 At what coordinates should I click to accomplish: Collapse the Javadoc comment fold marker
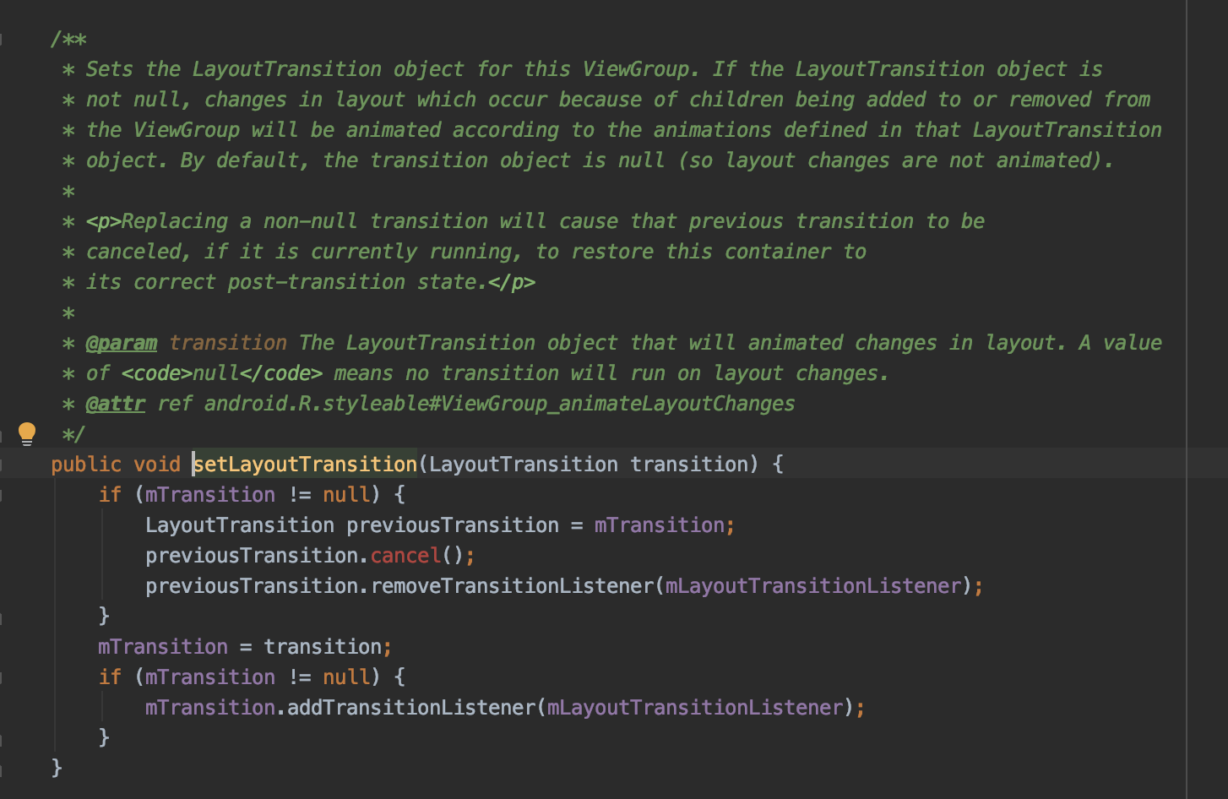2,39
